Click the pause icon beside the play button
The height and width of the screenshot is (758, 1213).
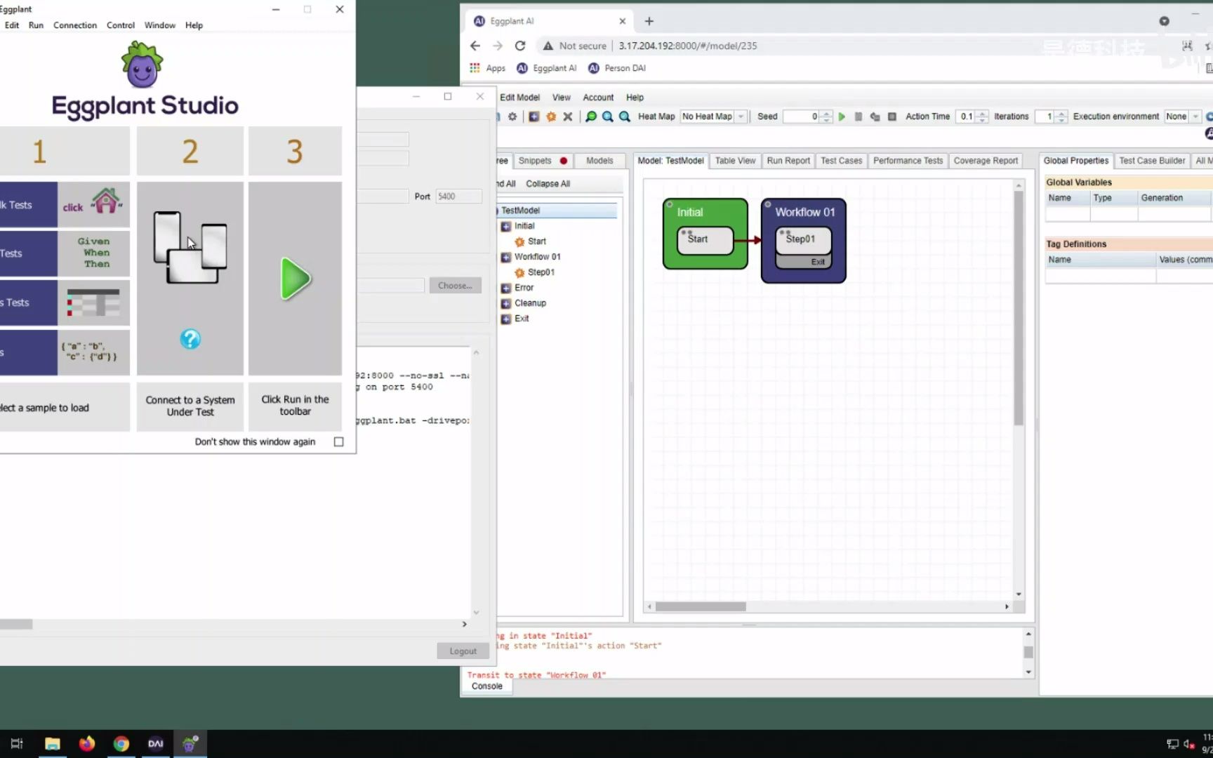[x=859, y=117]
